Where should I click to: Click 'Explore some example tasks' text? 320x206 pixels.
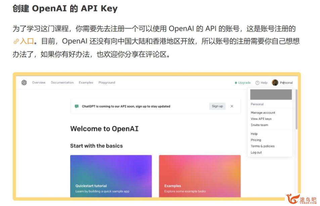(x=185, y=191)
